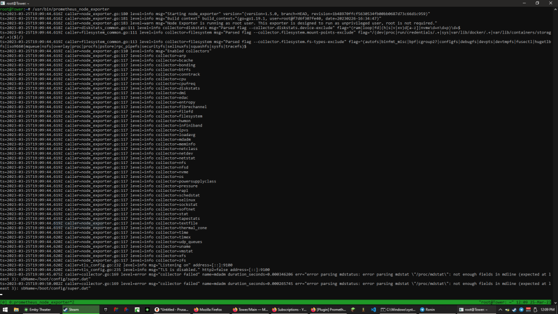Open the black-green diamond taskbar icon

[147, 310]
